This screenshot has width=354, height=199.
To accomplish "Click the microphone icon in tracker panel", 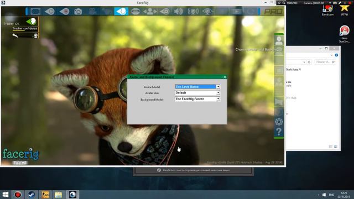I will coord(15,35).
